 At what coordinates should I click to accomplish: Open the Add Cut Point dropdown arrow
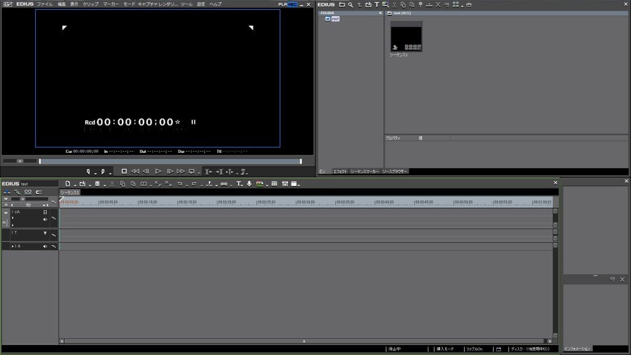tap(216, 185)
